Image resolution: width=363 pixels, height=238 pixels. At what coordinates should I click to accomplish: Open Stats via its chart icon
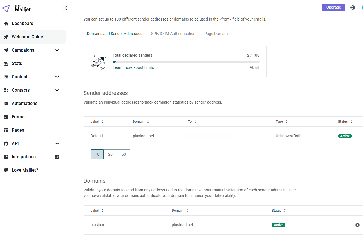click(x=6, y=64)
